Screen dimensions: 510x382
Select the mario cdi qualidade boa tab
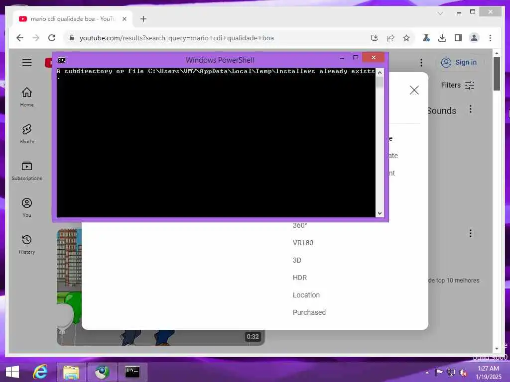tap(73, 19)
